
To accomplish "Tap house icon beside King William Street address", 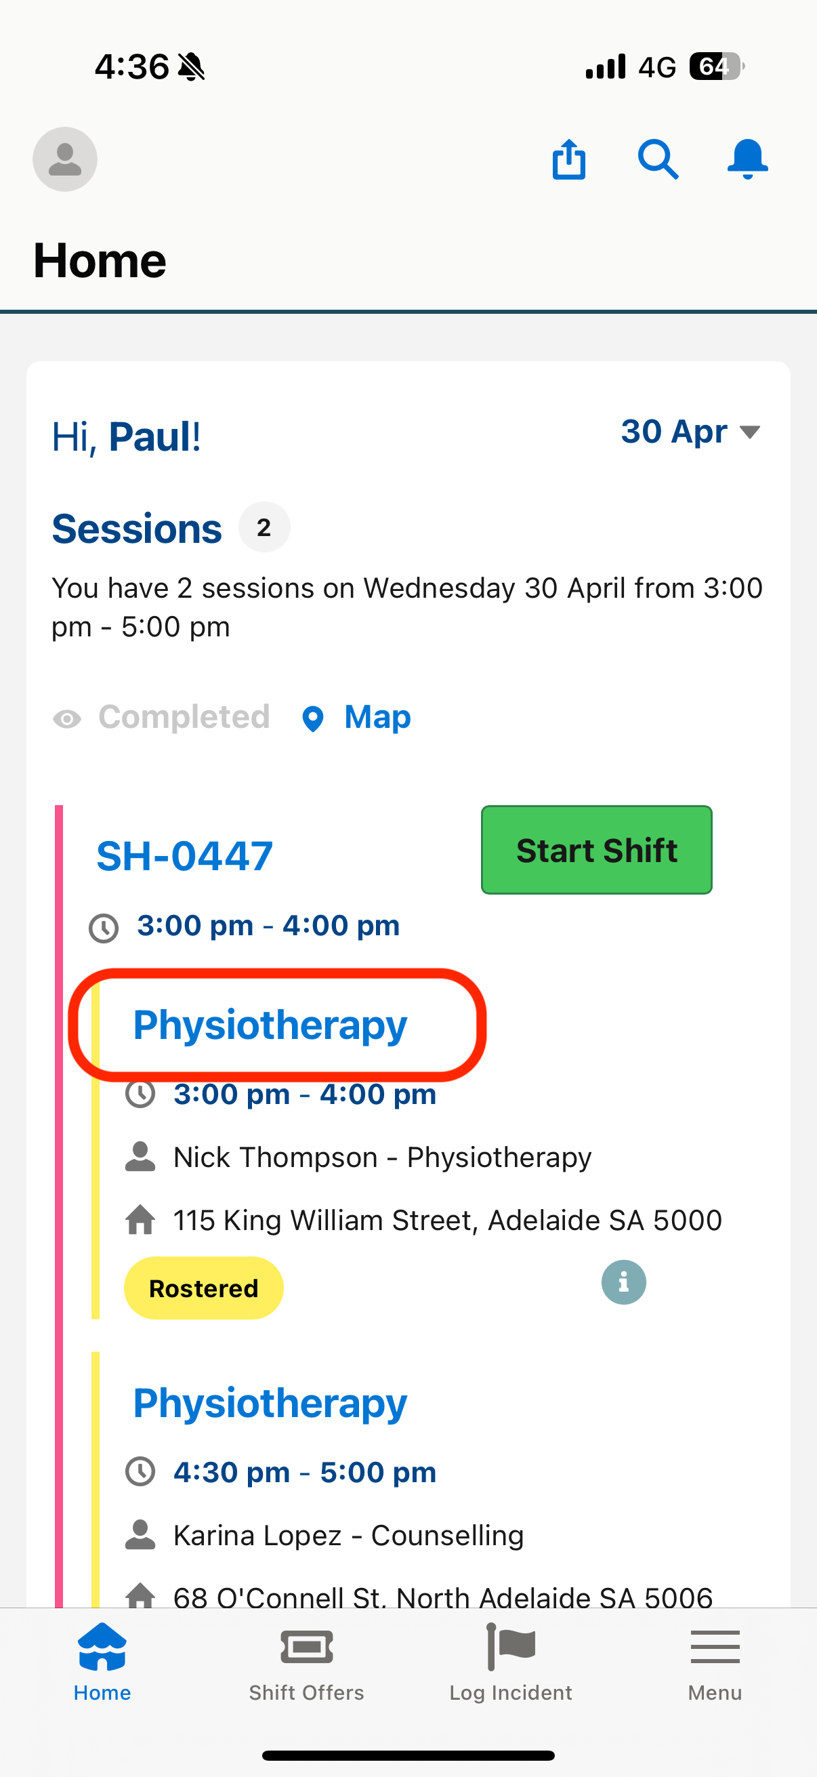I will coord(140,1220).
